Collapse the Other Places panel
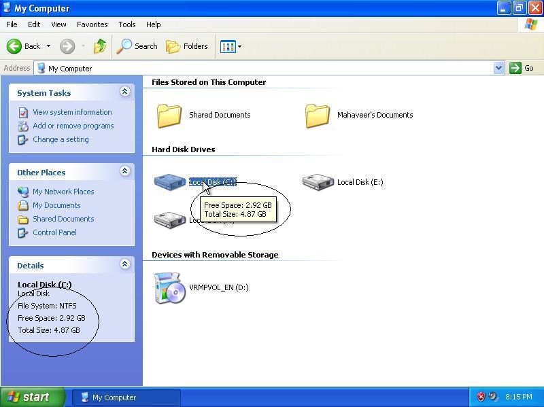The height and width of the screenshot is (407, 544). pos(125,171)
